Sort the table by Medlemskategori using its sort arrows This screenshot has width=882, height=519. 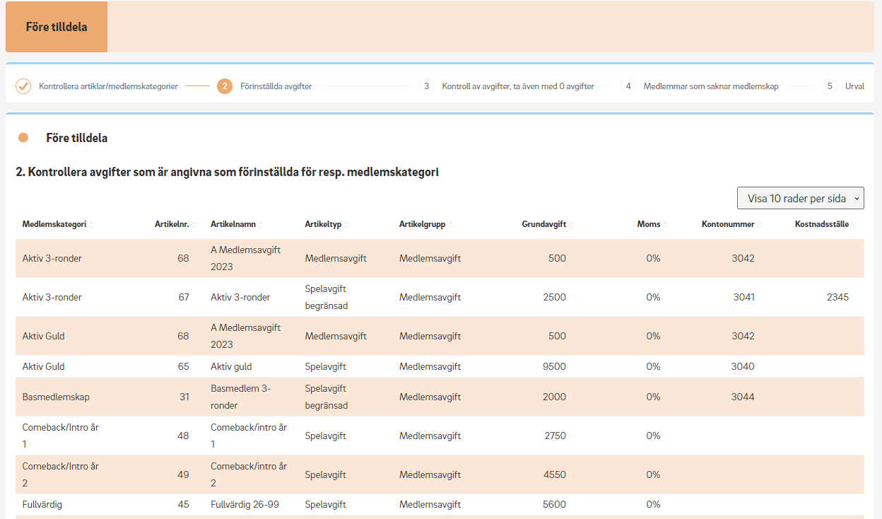tap(91, 225)
